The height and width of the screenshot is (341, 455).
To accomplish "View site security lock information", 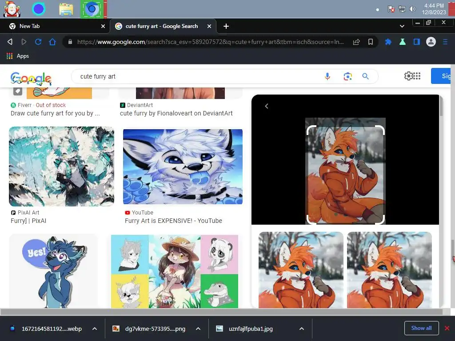I will 70,42.
